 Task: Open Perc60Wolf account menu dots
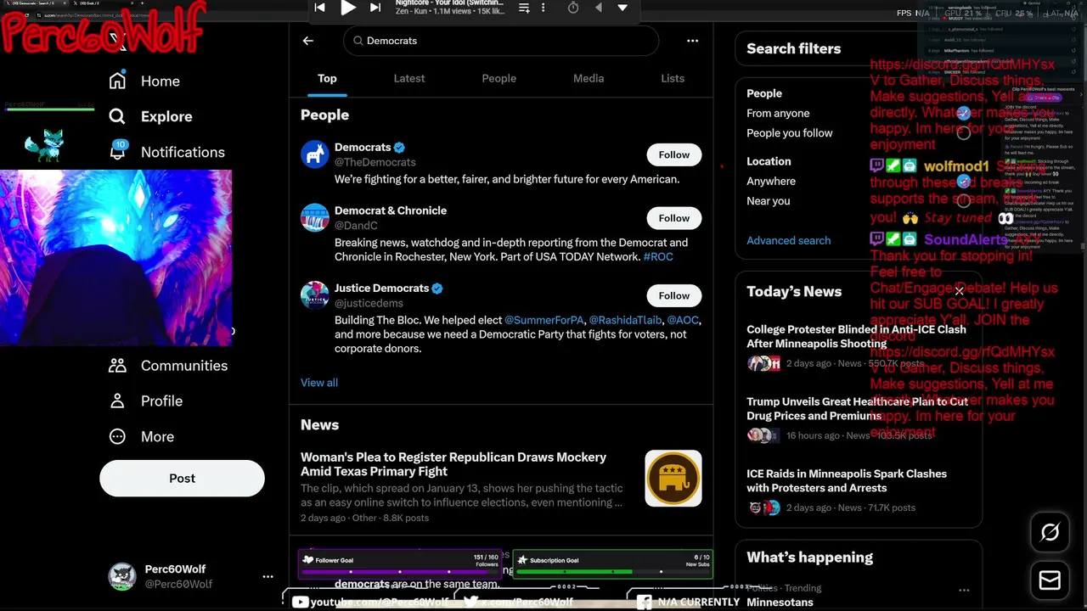[268, 576]
